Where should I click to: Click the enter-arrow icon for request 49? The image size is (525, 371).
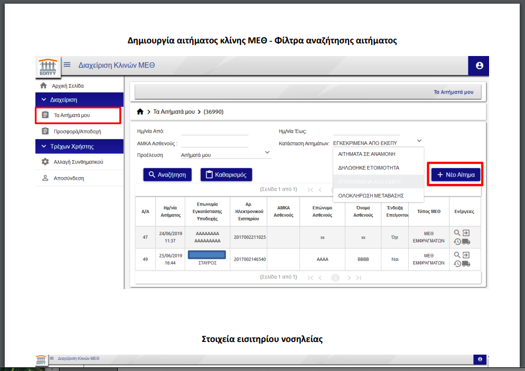point(466,255)
